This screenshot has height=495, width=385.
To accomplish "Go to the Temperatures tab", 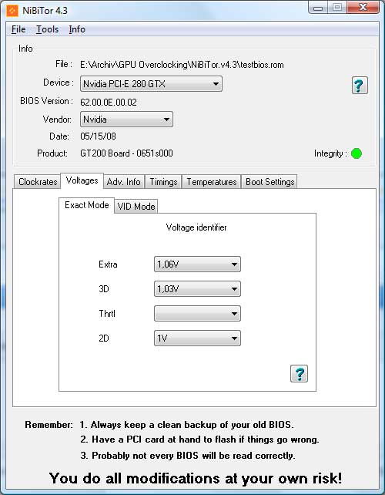I will (x=212, y=182).
